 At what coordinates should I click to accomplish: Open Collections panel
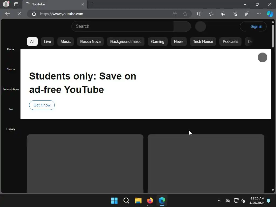point(223,14)
